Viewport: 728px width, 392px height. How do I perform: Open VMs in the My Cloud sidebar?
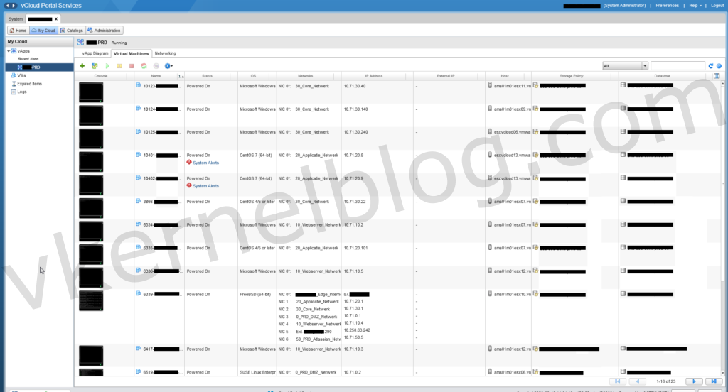click(x=21, y=75)
